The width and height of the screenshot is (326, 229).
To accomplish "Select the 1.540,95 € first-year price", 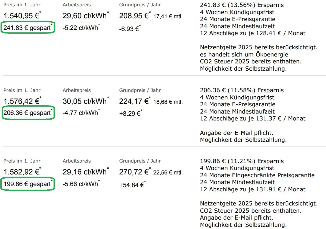I will click(x=22, y=16).
